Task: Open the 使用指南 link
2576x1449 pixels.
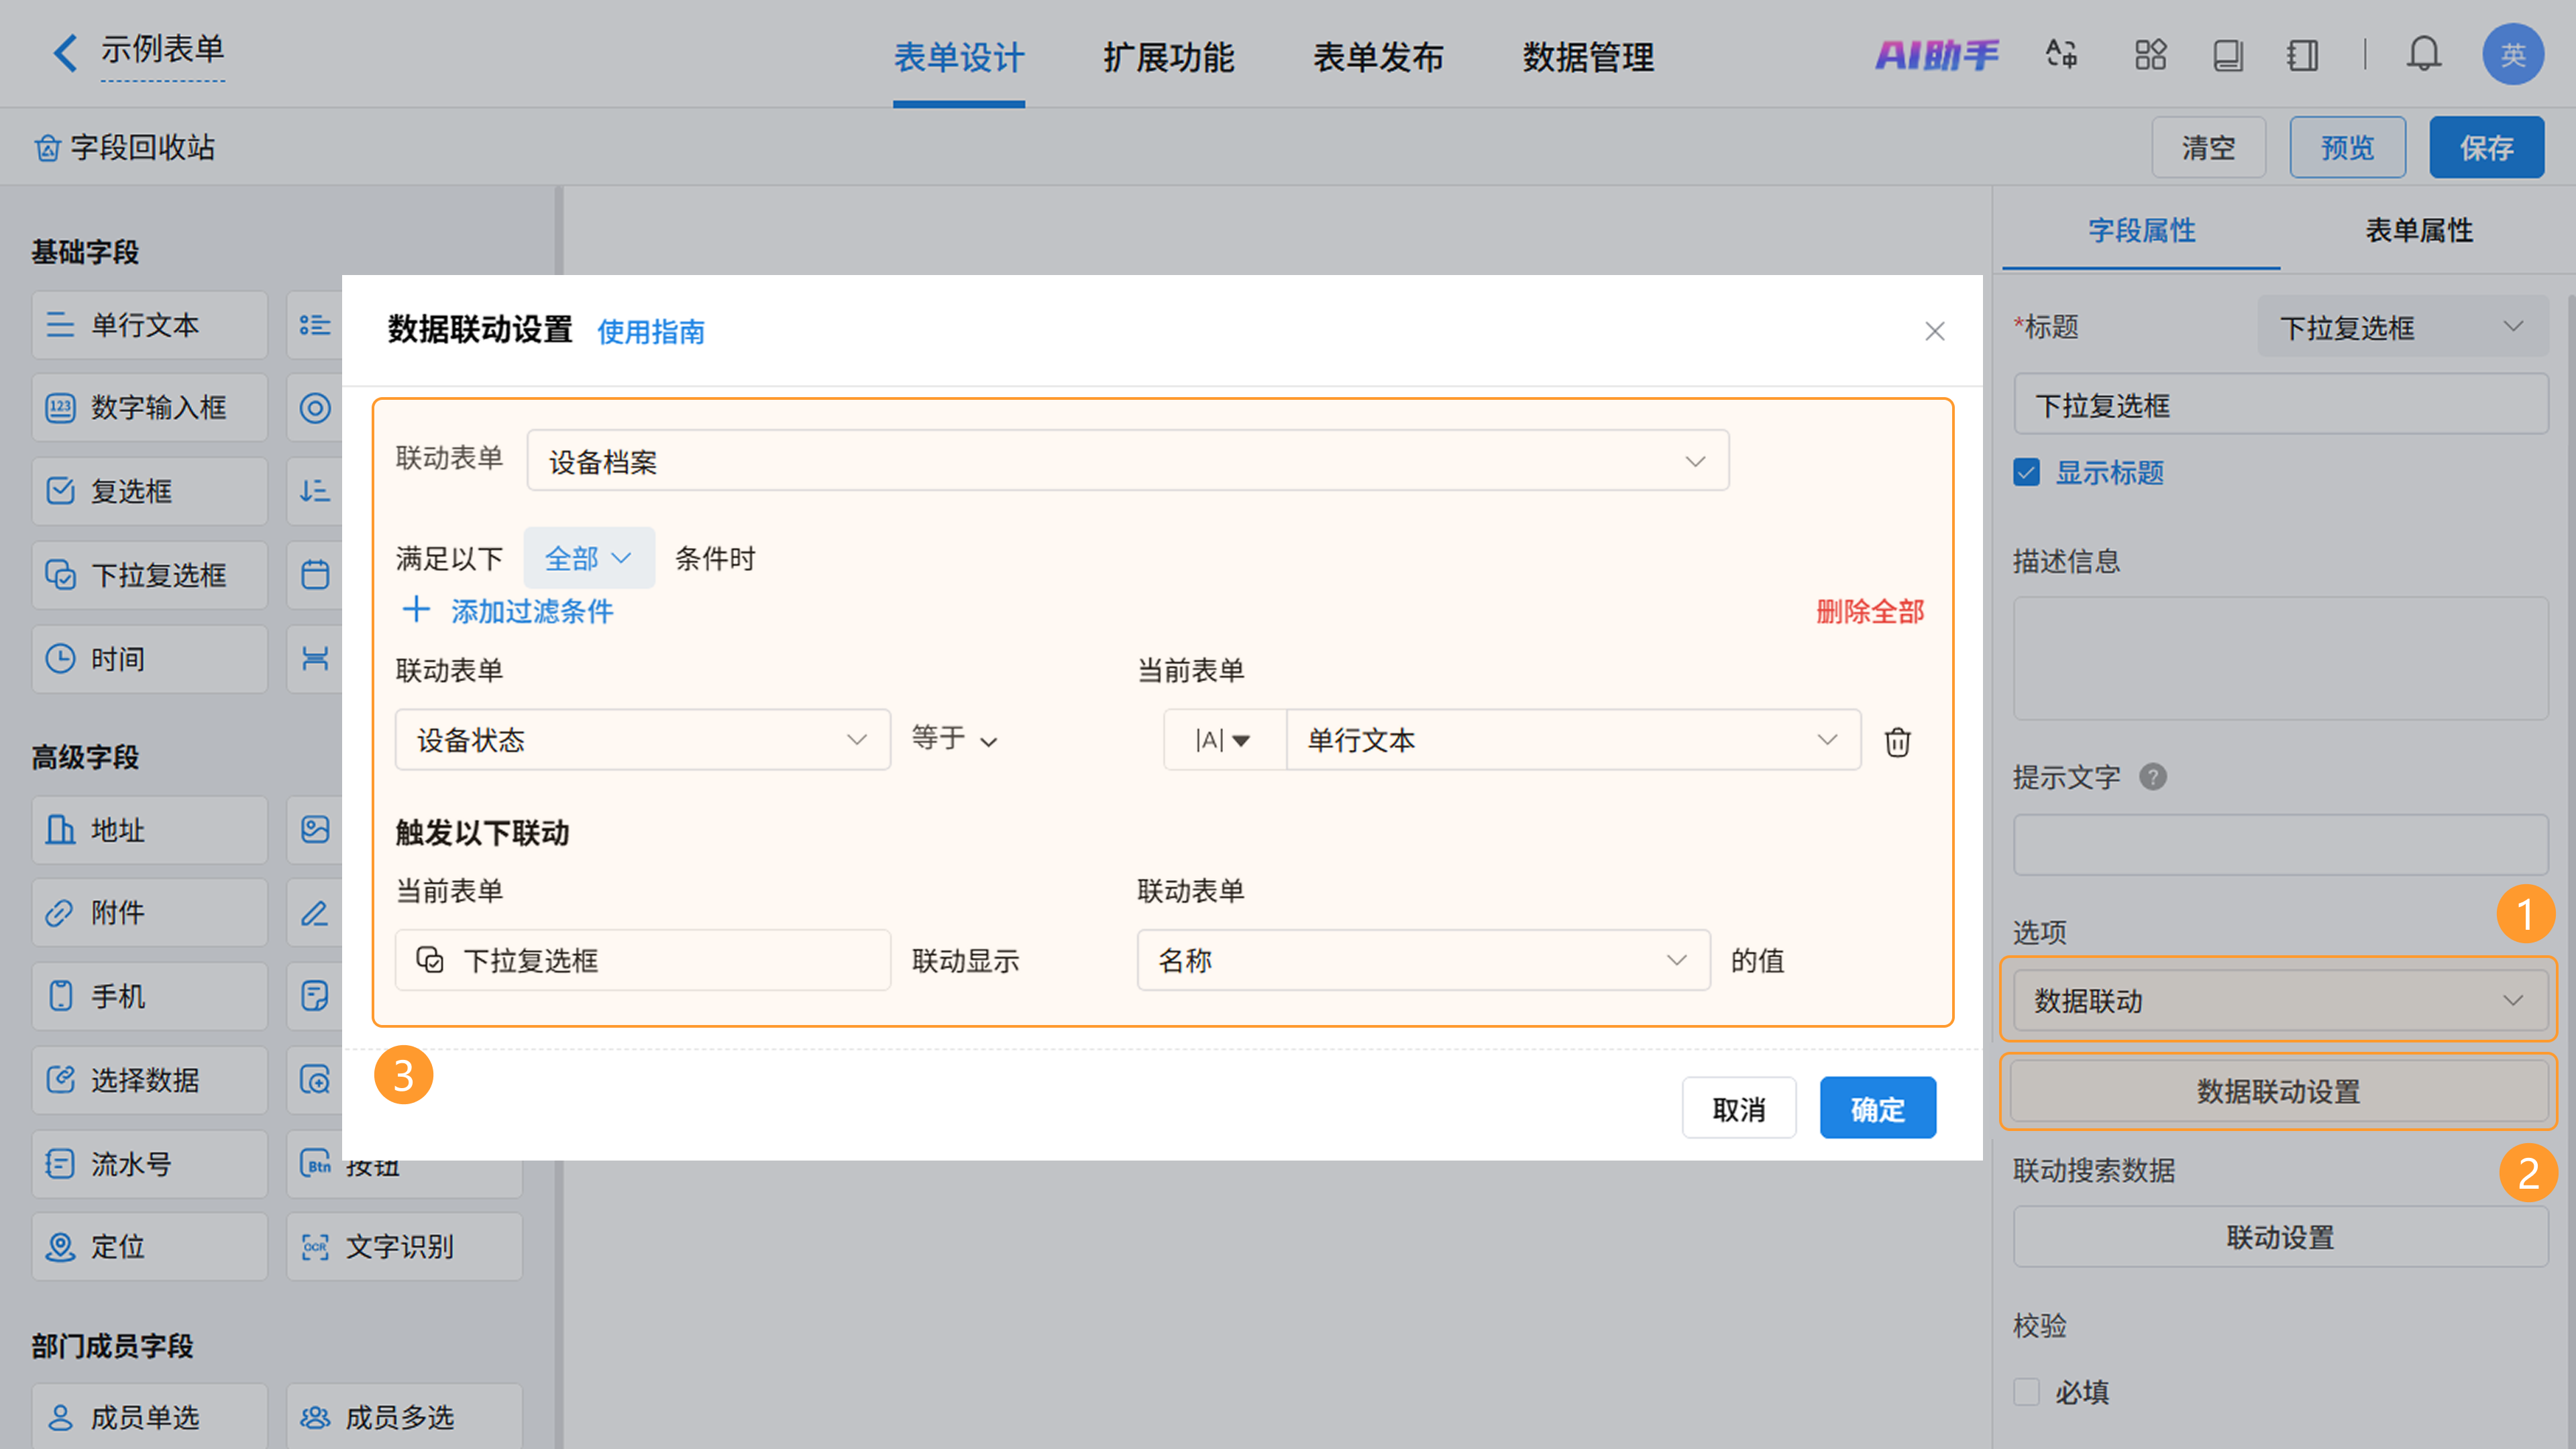Action: point(651,332)
